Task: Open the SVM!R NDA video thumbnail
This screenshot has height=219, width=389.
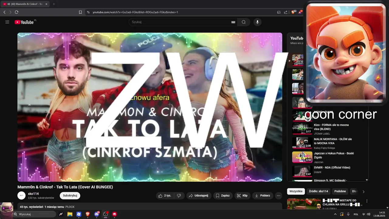Action: tap(302, 171)
